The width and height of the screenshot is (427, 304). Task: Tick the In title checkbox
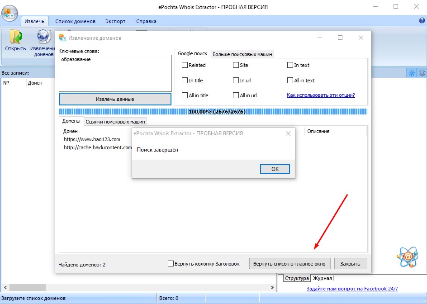[x=185, y=81]
